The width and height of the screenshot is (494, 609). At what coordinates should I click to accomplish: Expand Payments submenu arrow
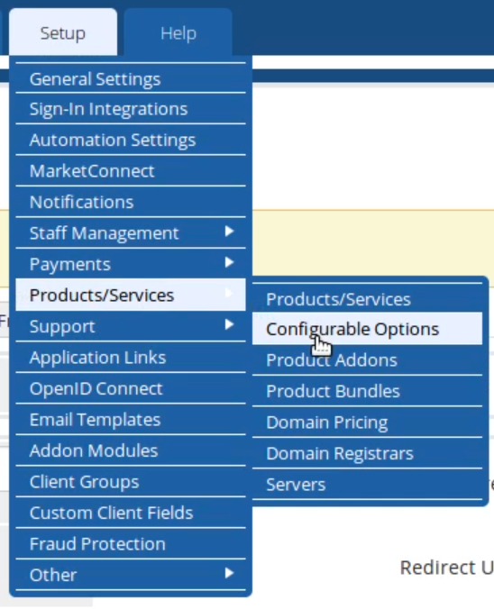click(229, 262)
